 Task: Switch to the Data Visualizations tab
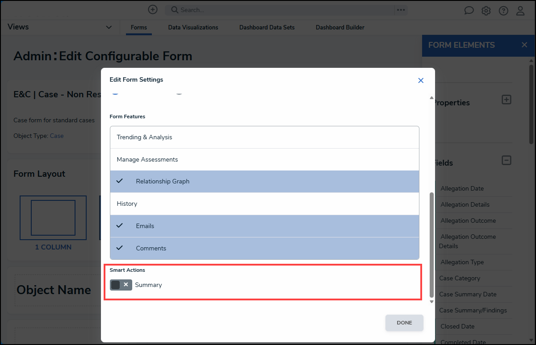click(193, 27)
